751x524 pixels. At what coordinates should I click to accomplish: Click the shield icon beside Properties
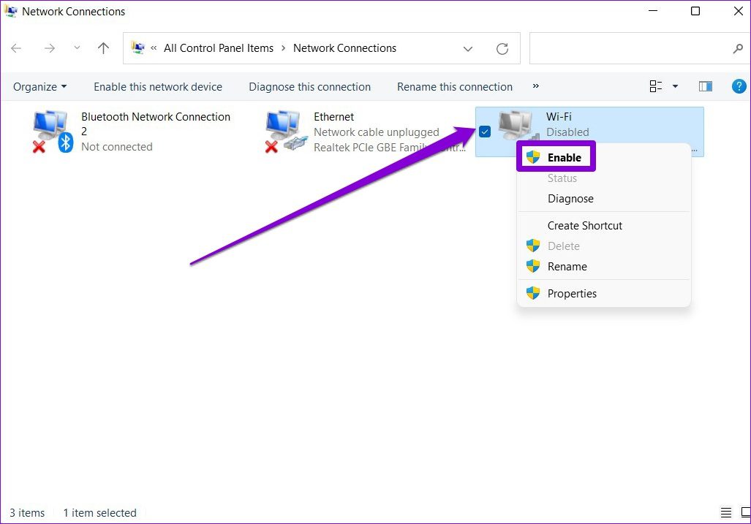pos(533,293)
